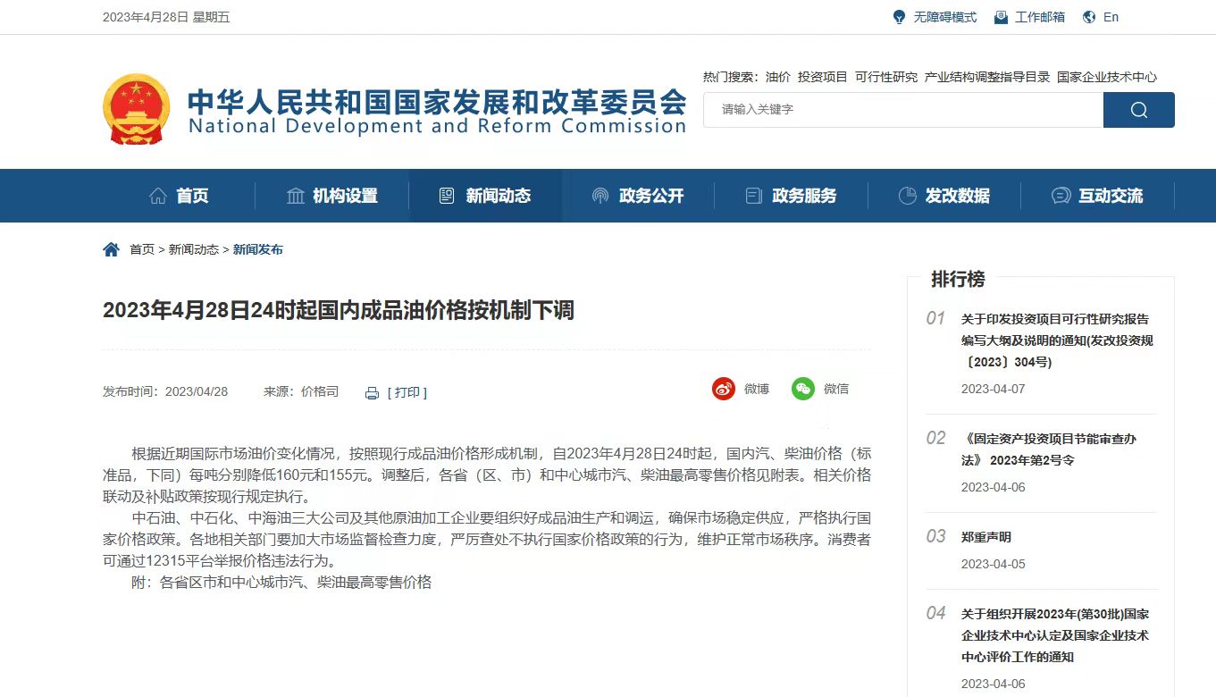Open ranking 04 国家企业技术中心认定 article
Screen dimensions: 1216x697
coord(1055,635)
